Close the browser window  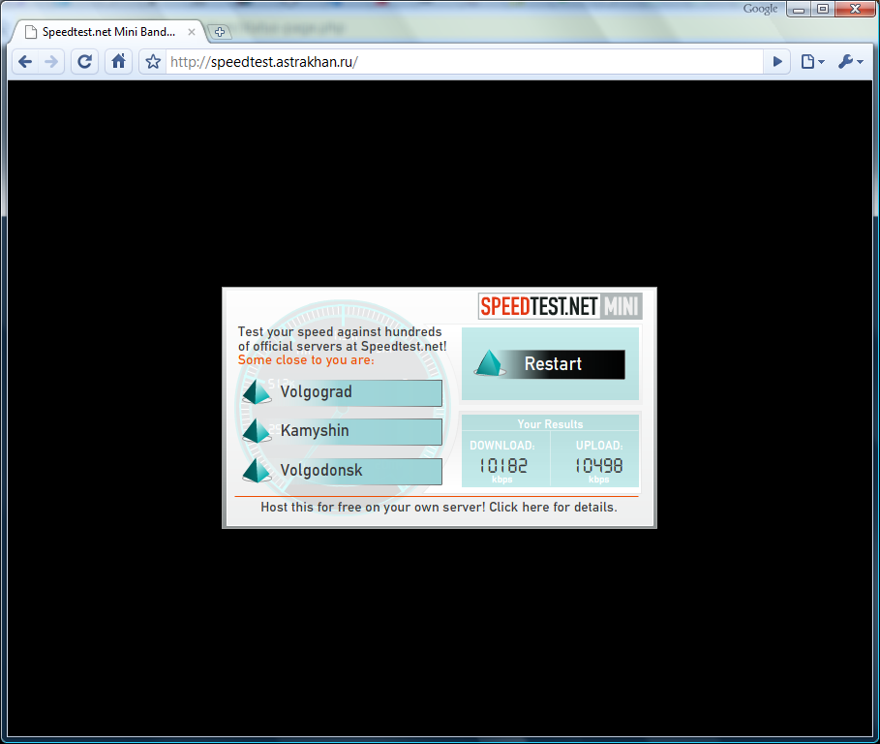[x=855, y=9]
